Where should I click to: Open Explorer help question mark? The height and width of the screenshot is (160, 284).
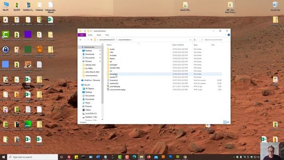pos(229,35)
